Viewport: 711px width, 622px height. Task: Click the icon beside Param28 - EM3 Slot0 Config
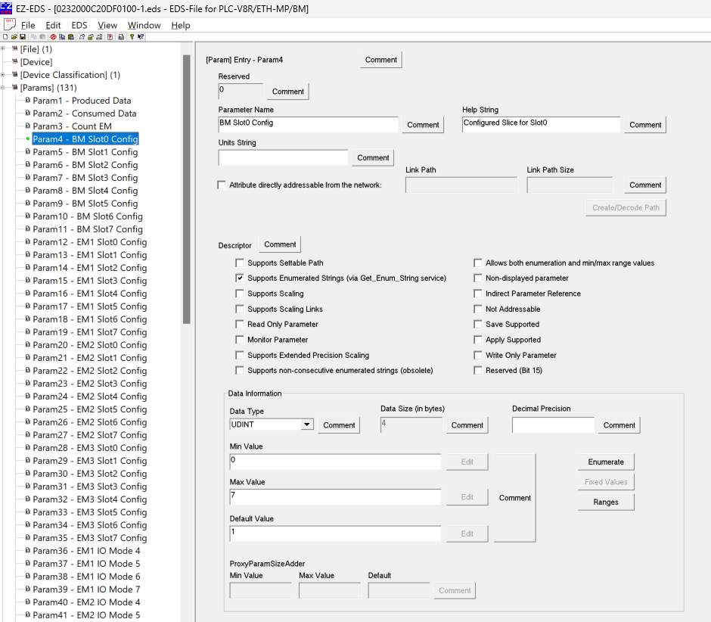[28, 448]
